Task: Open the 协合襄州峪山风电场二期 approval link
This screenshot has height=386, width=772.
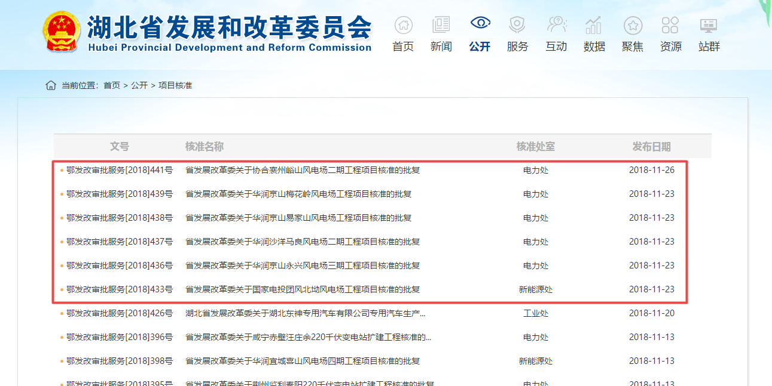Action: 303,170
